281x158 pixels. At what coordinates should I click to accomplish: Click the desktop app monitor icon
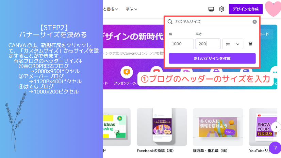coord(211,9)
